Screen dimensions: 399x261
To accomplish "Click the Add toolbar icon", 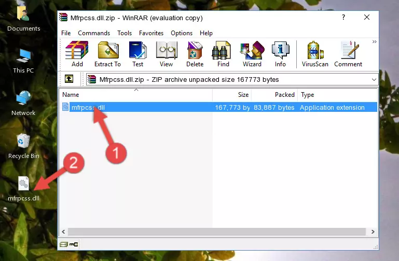I will click(77, 54).
